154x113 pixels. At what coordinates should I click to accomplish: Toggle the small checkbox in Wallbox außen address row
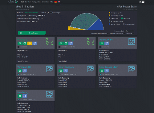(18, 47)
